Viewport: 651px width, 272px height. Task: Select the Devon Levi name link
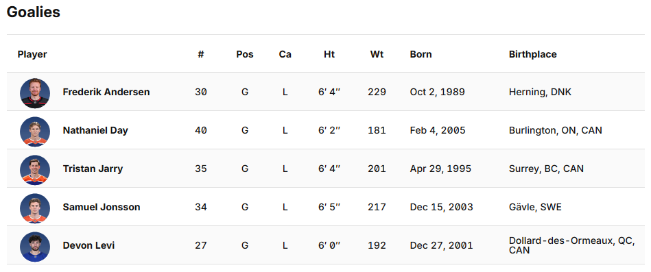pyautogui.click(x=88, y=245)
